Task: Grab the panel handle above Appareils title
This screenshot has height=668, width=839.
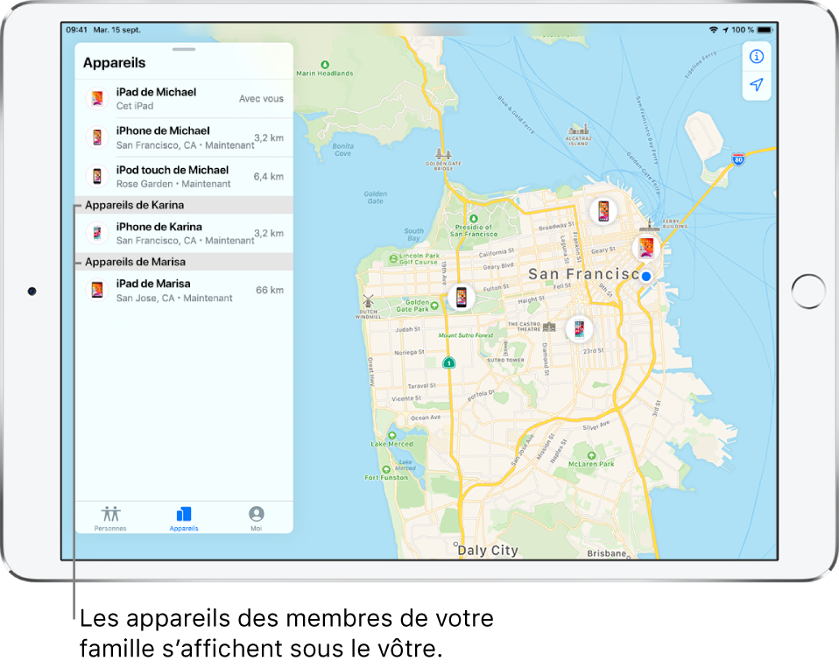Action: coord(184,49)
